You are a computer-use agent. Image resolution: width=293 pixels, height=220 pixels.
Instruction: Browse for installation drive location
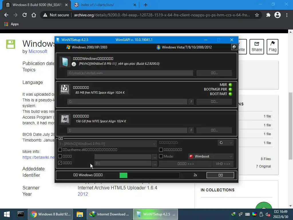[214, 130]
